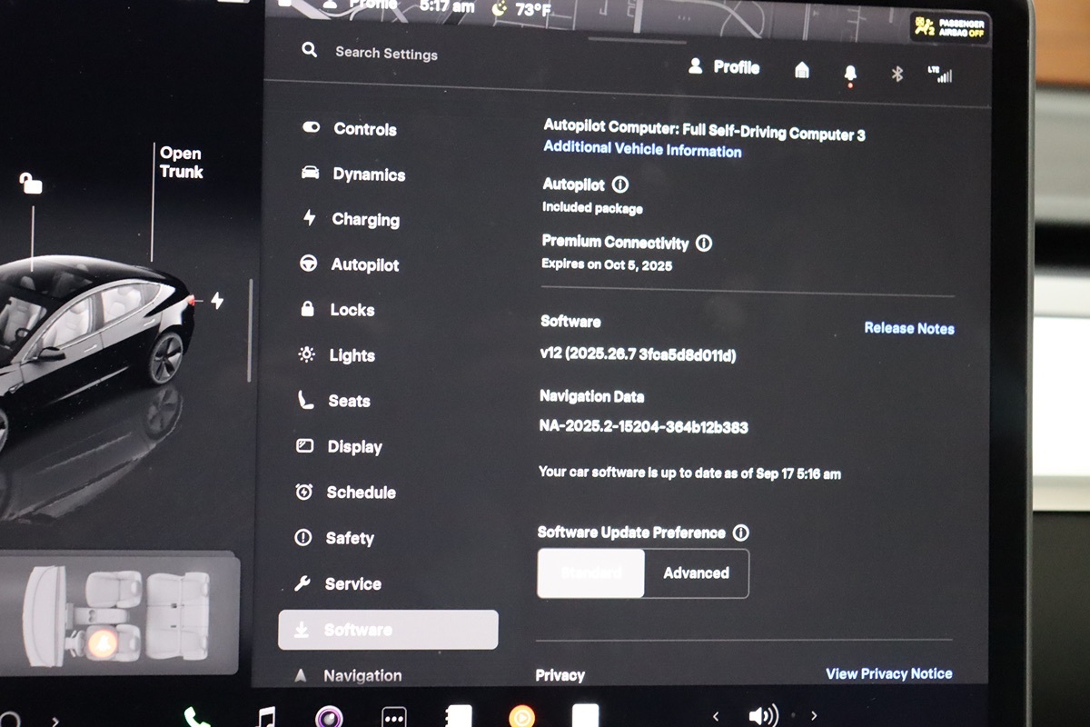The width and height of the screenshot is (1090, 727).
Task: Open the dashcam camera app
Action: (329, 718)
